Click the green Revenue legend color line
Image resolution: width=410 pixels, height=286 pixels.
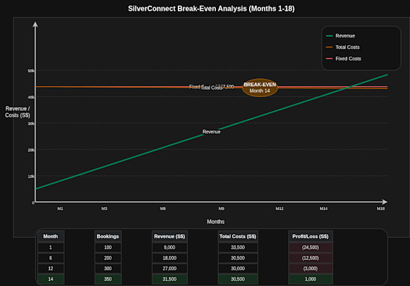pyautogui.click(x=329, y=36)
